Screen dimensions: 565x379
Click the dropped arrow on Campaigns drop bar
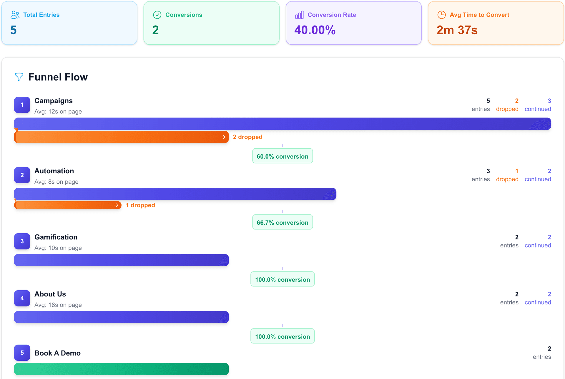coord(224,137)
